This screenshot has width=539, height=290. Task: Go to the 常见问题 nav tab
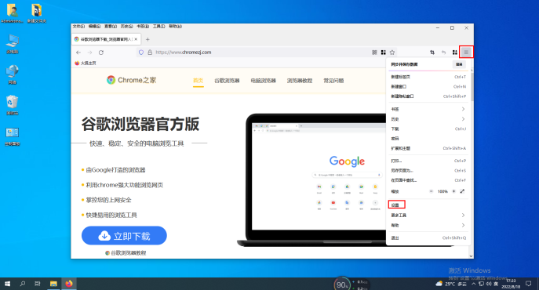(x=333, y=81)
